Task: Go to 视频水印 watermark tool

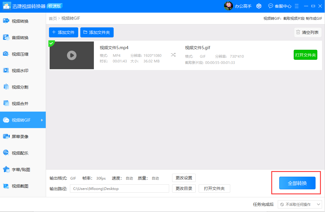Action: click(x=20, y=71)
